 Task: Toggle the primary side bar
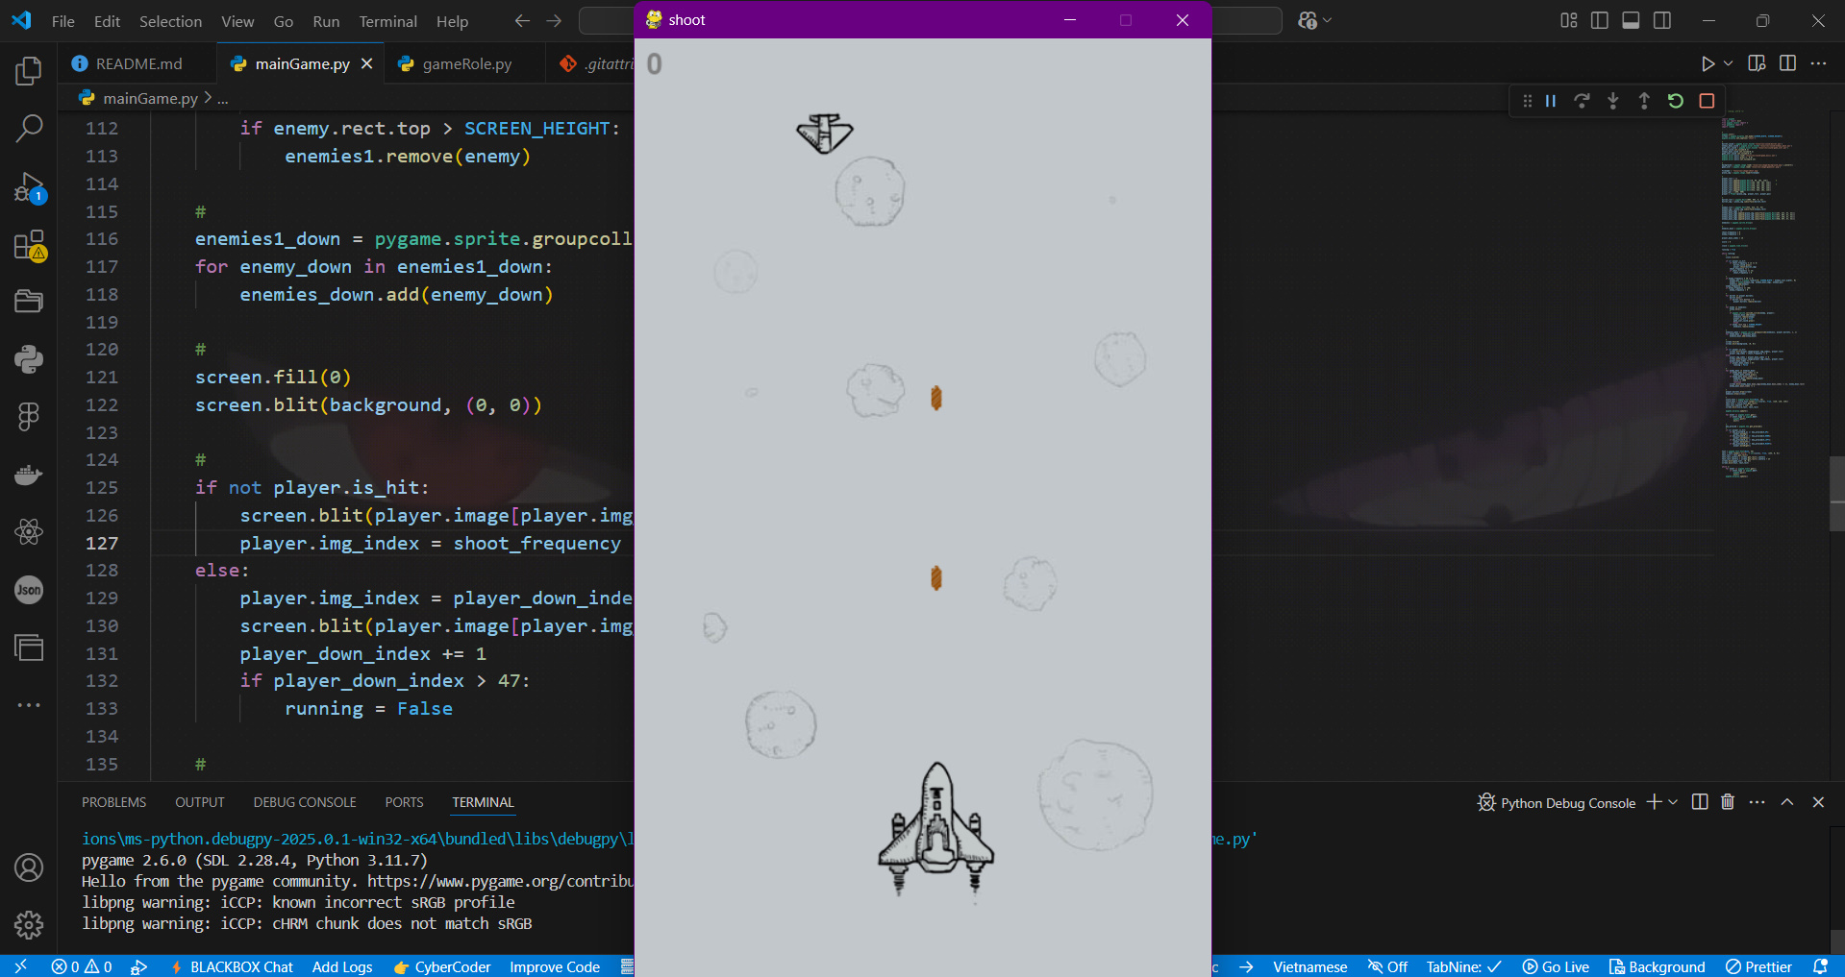point(1600,20)
